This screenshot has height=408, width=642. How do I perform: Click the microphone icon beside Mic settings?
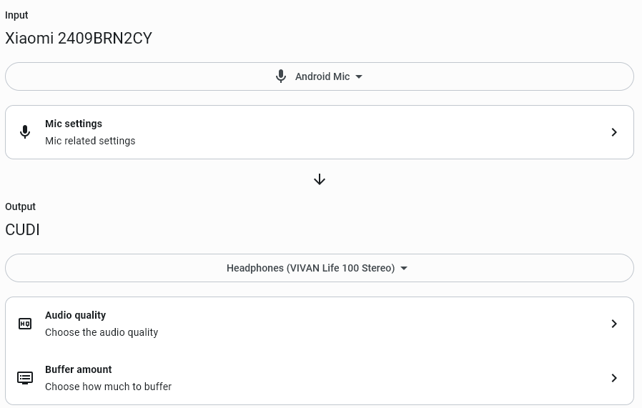click(25, 132)
